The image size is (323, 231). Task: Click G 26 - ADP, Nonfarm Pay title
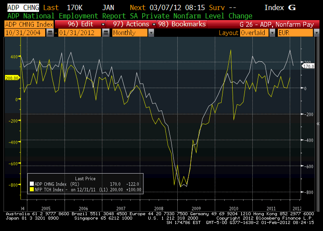point(276,25)
